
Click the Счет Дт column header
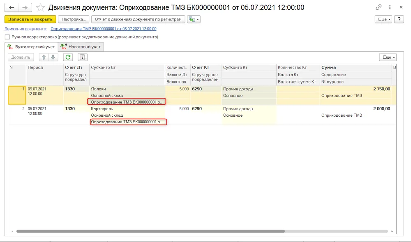click(x=76, y=67)
